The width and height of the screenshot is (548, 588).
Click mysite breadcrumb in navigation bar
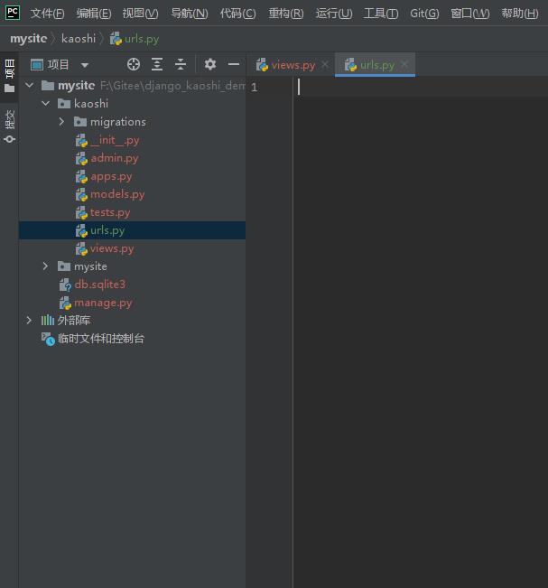[x=29, y=39]
